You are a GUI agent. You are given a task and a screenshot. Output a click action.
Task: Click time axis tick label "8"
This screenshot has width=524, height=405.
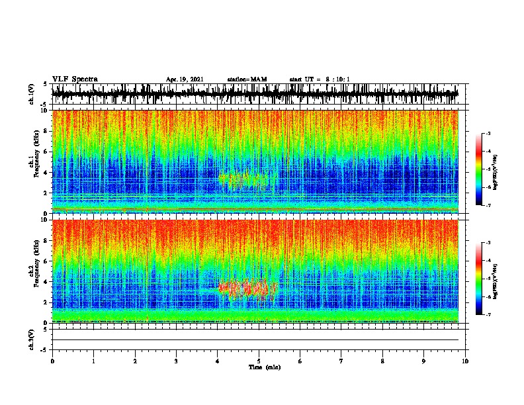point(382,361)
